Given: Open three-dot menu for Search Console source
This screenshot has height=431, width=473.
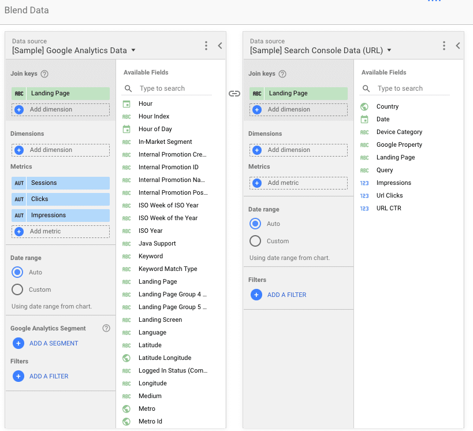Looking at the screenshot, I should (x=444, y=46).
